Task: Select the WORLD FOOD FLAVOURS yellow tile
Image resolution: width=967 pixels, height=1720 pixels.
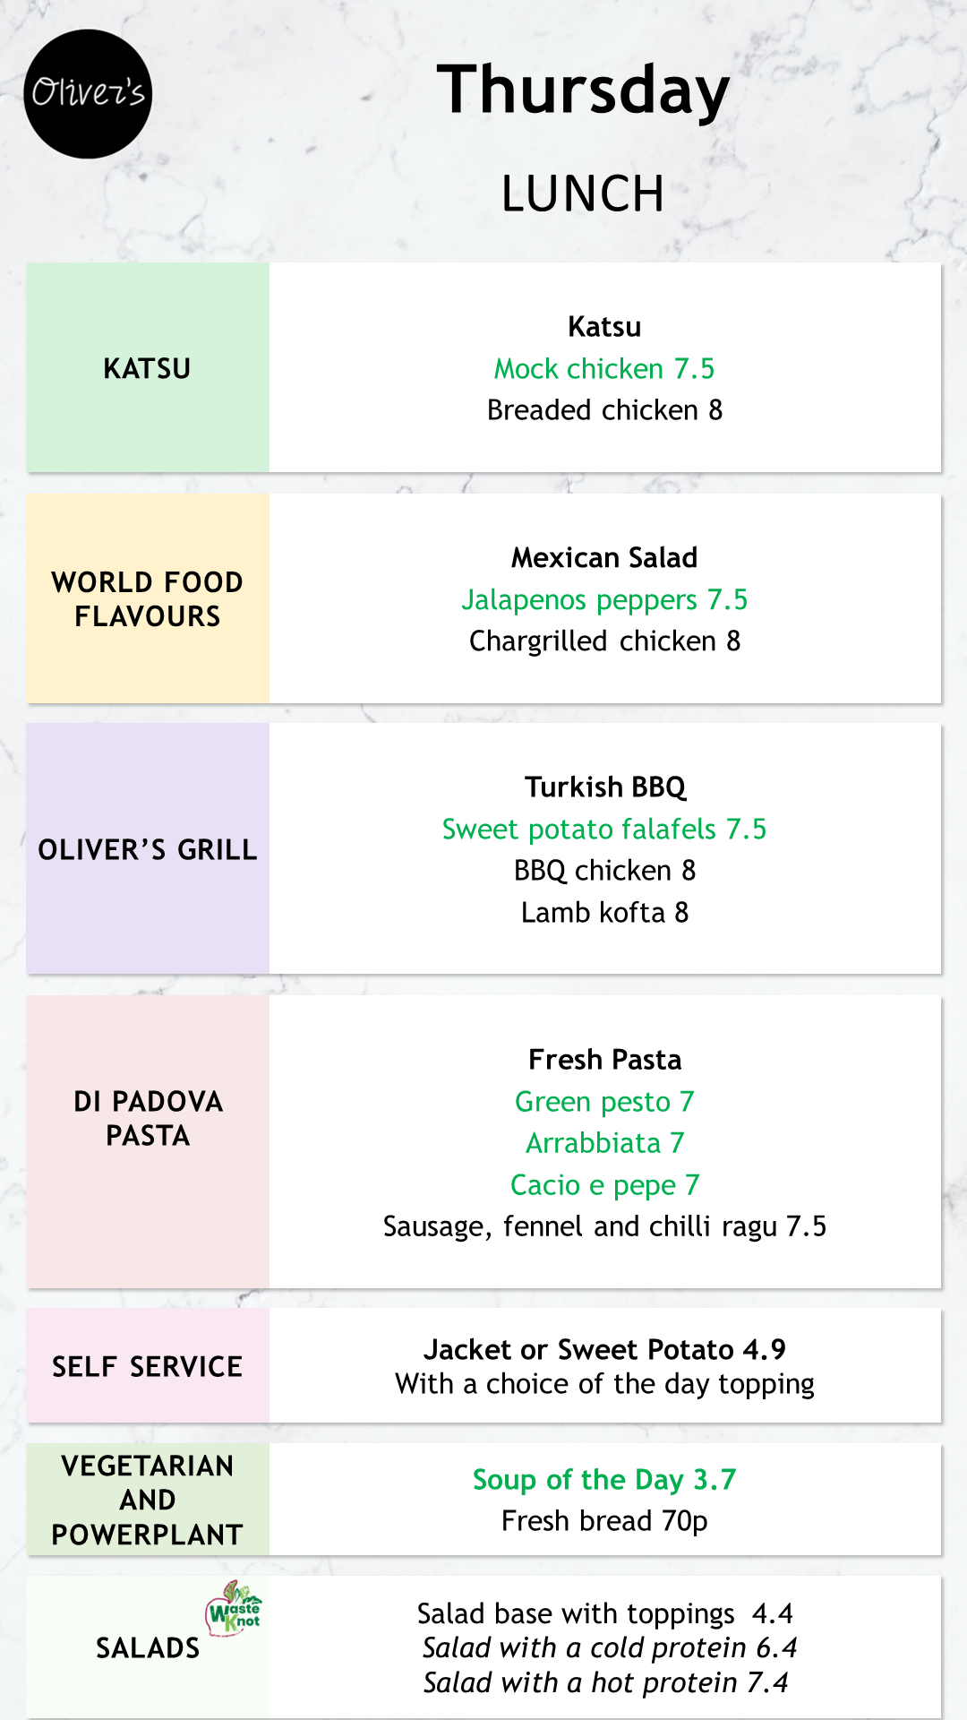Action: (x=148, y=598)
